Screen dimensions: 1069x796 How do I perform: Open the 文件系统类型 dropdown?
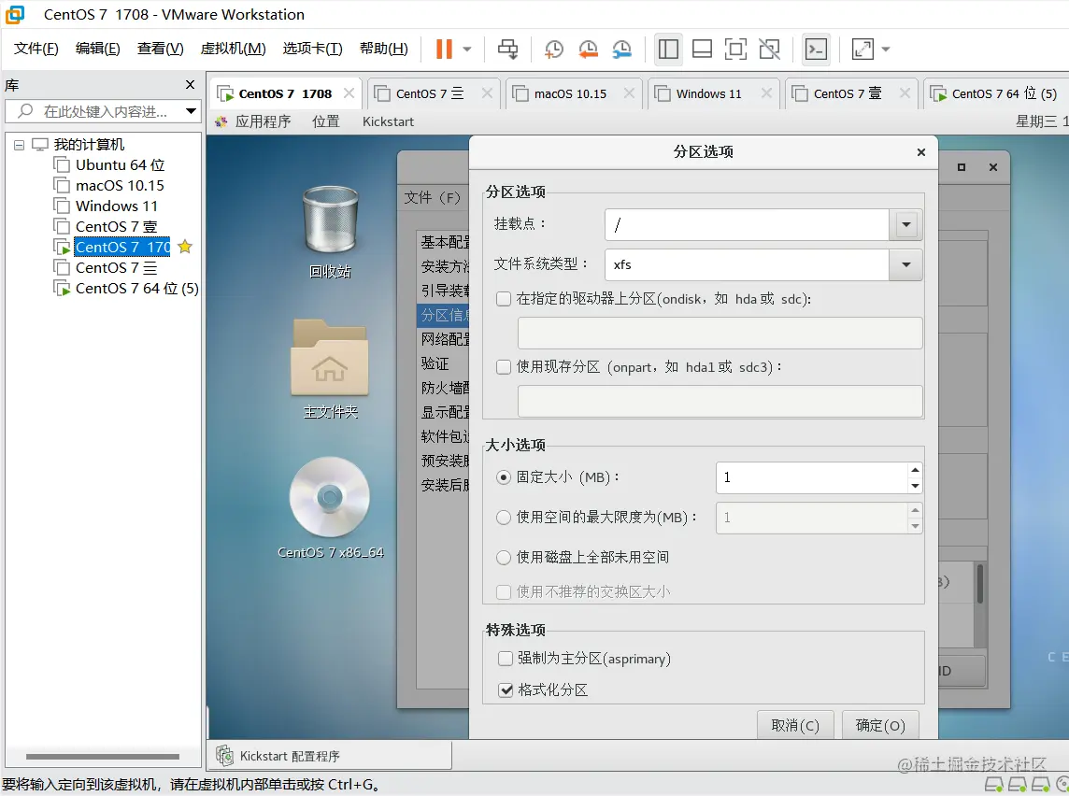pyautogui.click(x=906, y=264)
